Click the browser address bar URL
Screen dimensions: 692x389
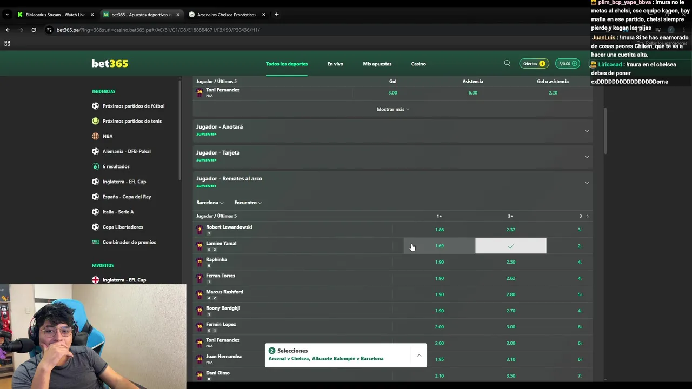(x=158, y=30)
